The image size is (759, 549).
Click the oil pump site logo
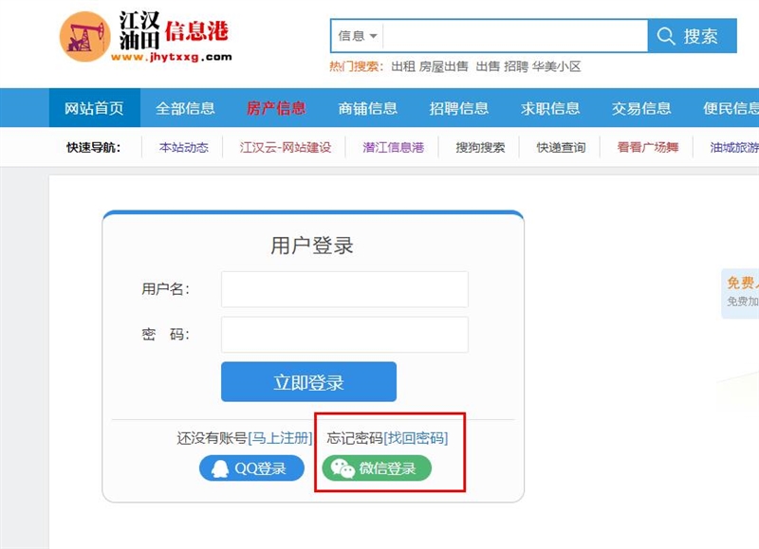84,37
